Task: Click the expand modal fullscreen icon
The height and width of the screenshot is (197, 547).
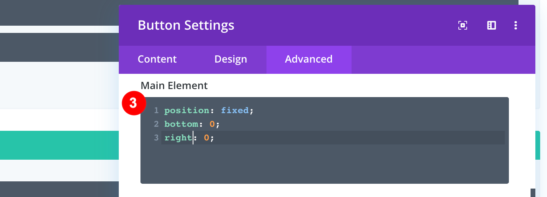Action: coord(463,26)
